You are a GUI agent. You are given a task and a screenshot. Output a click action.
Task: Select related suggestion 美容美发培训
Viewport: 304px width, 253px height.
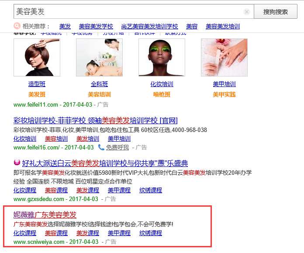point(223,26)
